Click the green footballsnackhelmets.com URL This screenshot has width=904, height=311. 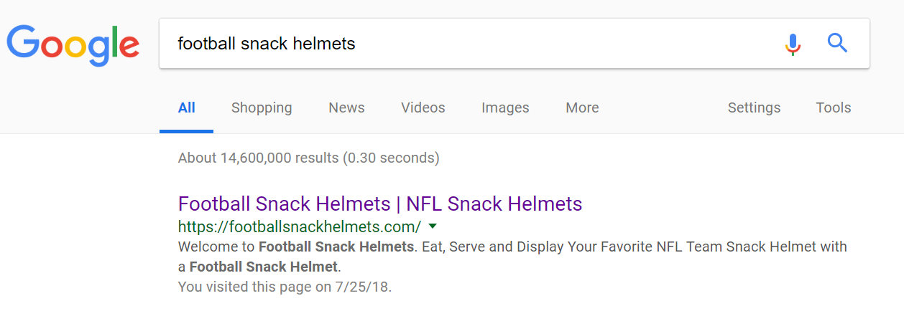pos(299,227)
